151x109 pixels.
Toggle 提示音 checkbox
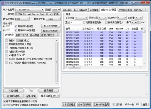pyautogui.click(x=114, y=104)
